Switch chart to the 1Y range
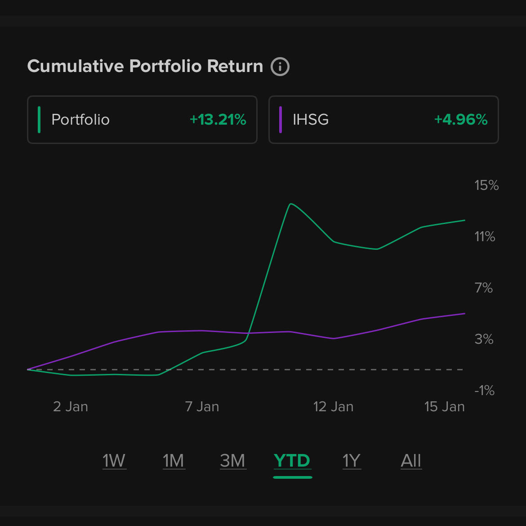 (x=352, y=461)
